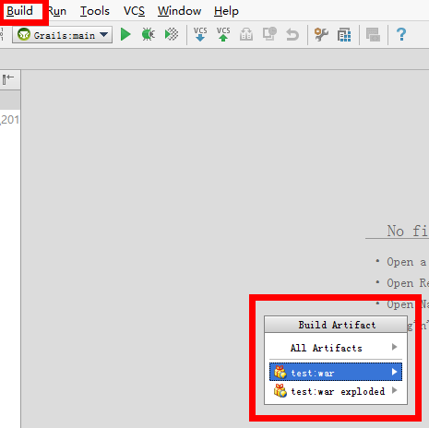Select test:war exploded artifact entry

click(x=336, y=391)
